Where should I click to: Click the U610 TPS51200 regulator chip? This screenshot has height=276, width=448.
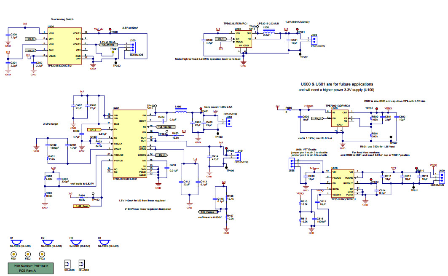tap(342, 183)
